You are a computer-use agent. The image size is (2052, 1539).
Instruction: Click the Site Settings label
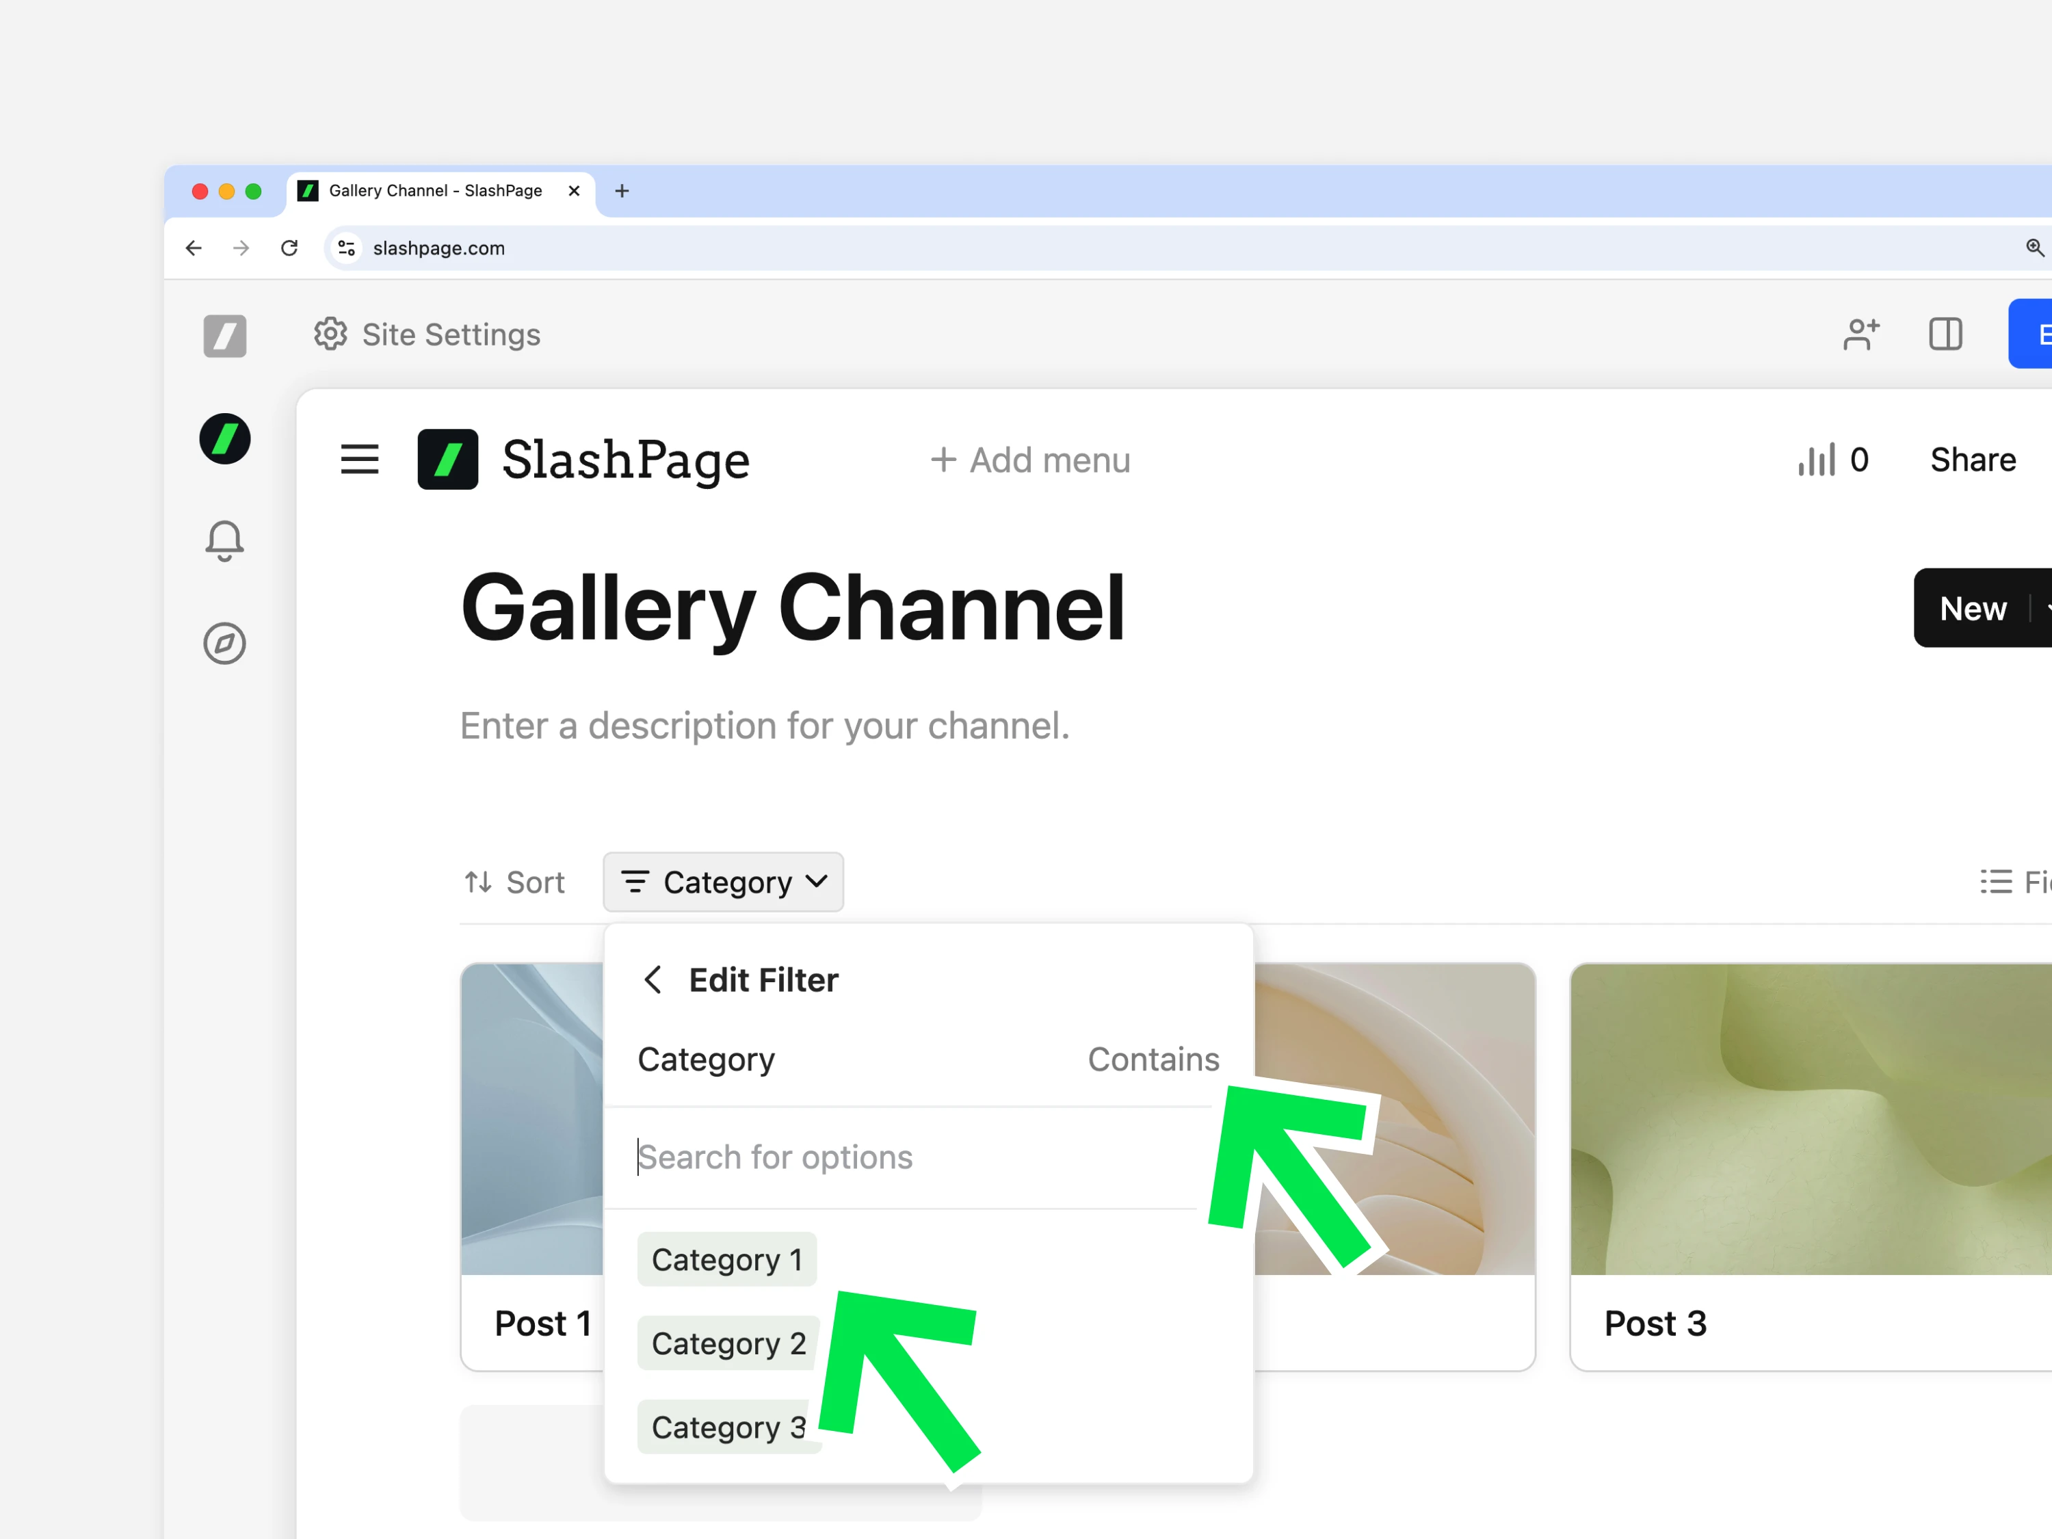[451, 334]
